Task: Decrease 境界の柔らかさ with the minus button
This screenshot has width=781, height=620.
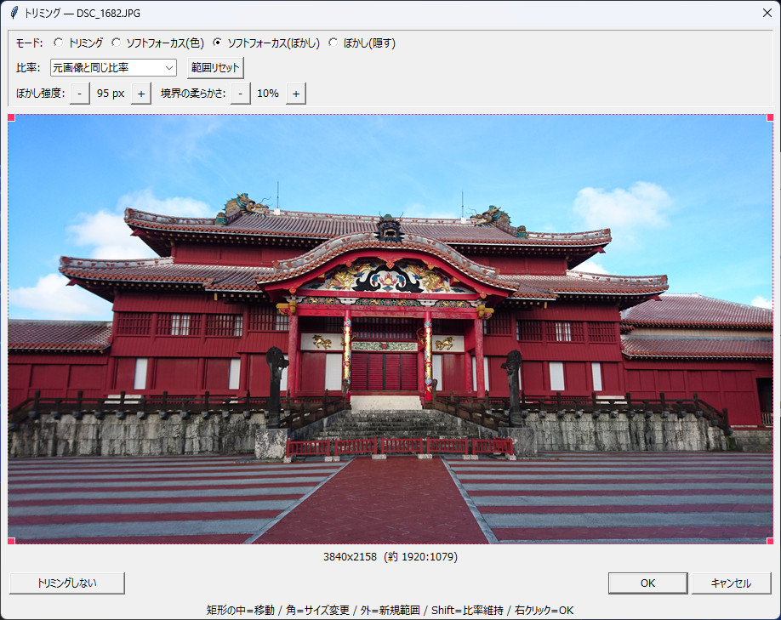Action: point(241,94)
